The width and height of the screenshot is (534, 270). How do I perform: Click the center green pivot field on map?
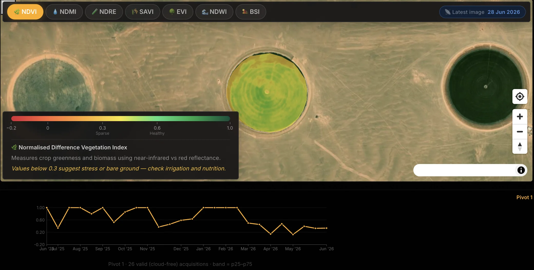coord(267,92)
